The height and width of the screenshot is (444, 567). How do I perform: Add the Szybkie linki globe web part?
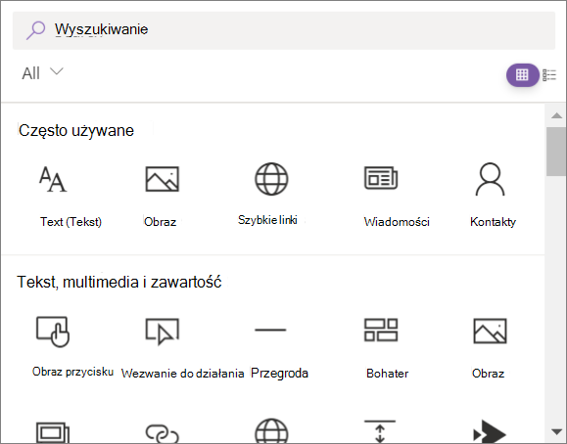click(271, 179)
